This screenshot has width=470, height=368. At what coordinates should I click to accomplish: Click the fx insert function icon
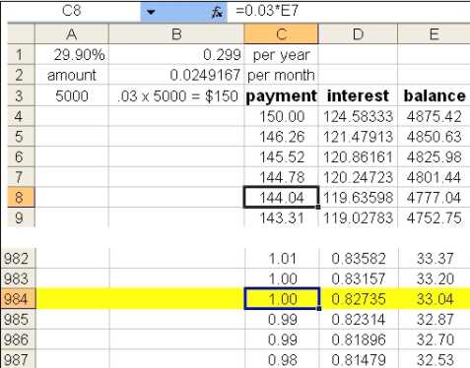coord(217,12)
